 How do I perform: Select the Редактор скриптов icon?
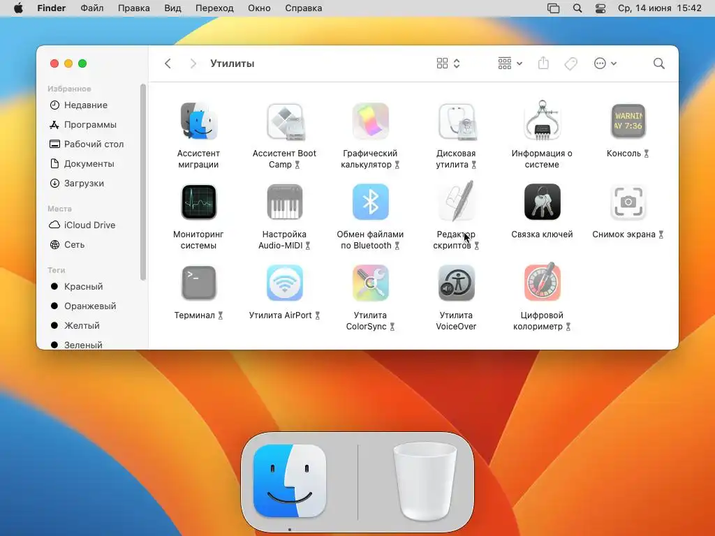point(457,201)
